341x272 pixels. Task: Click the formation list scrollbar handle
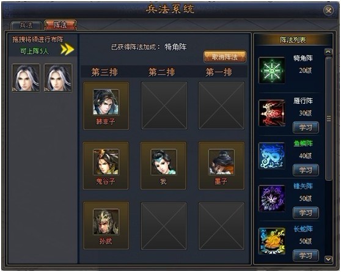coord(328,119)
